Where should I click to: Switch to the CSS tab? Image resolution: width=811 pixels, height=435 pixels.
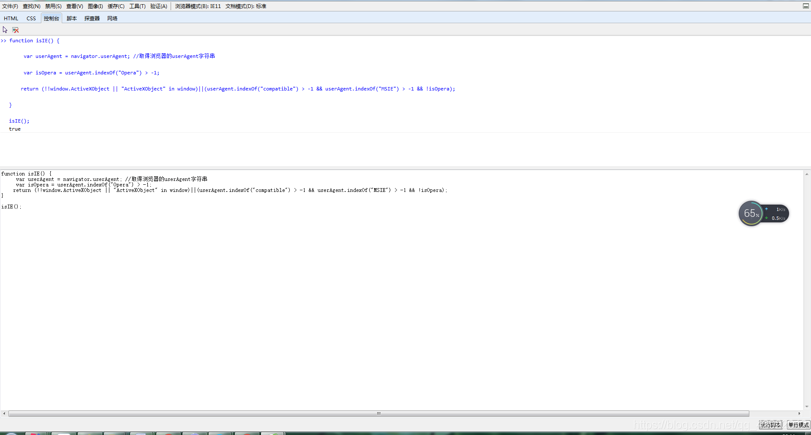[31, 18]
